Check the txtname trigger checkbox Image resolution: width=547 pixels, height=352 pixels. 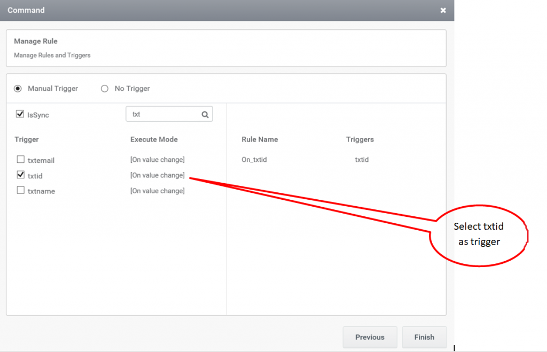[21, 190]
